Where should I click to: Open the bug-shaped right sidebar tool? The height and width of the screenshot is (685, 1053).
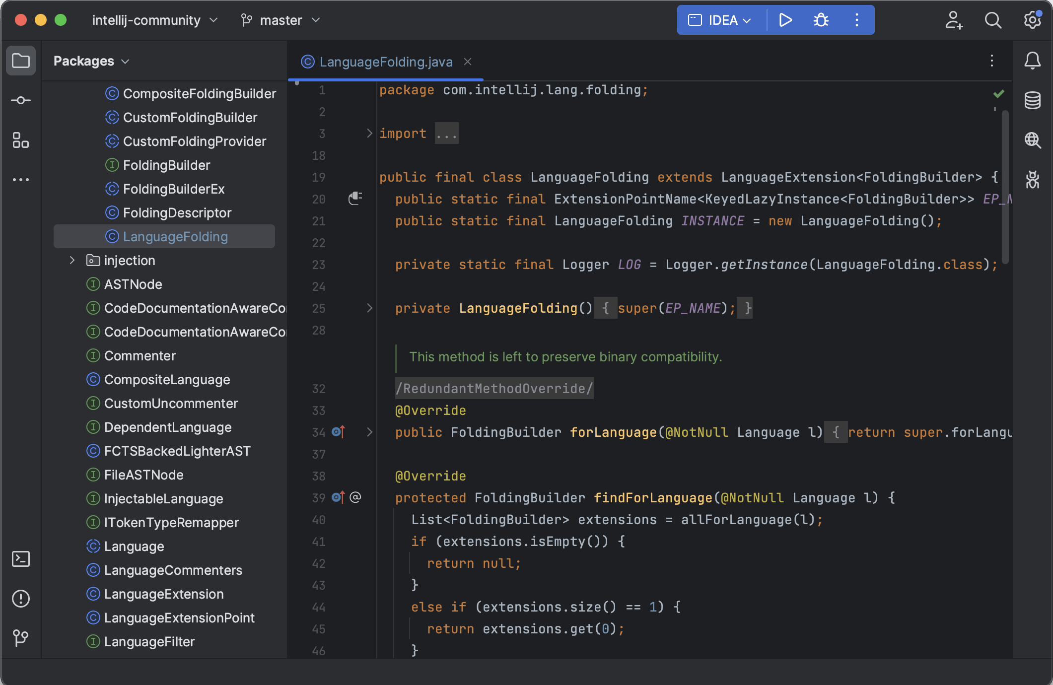pos(1033,179)
